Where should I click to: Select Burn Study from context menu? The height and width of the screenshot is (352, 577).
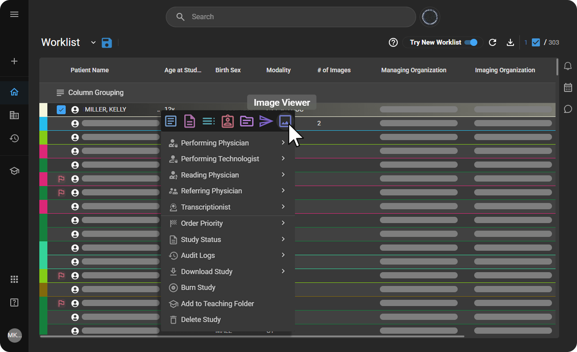(198, 288)
